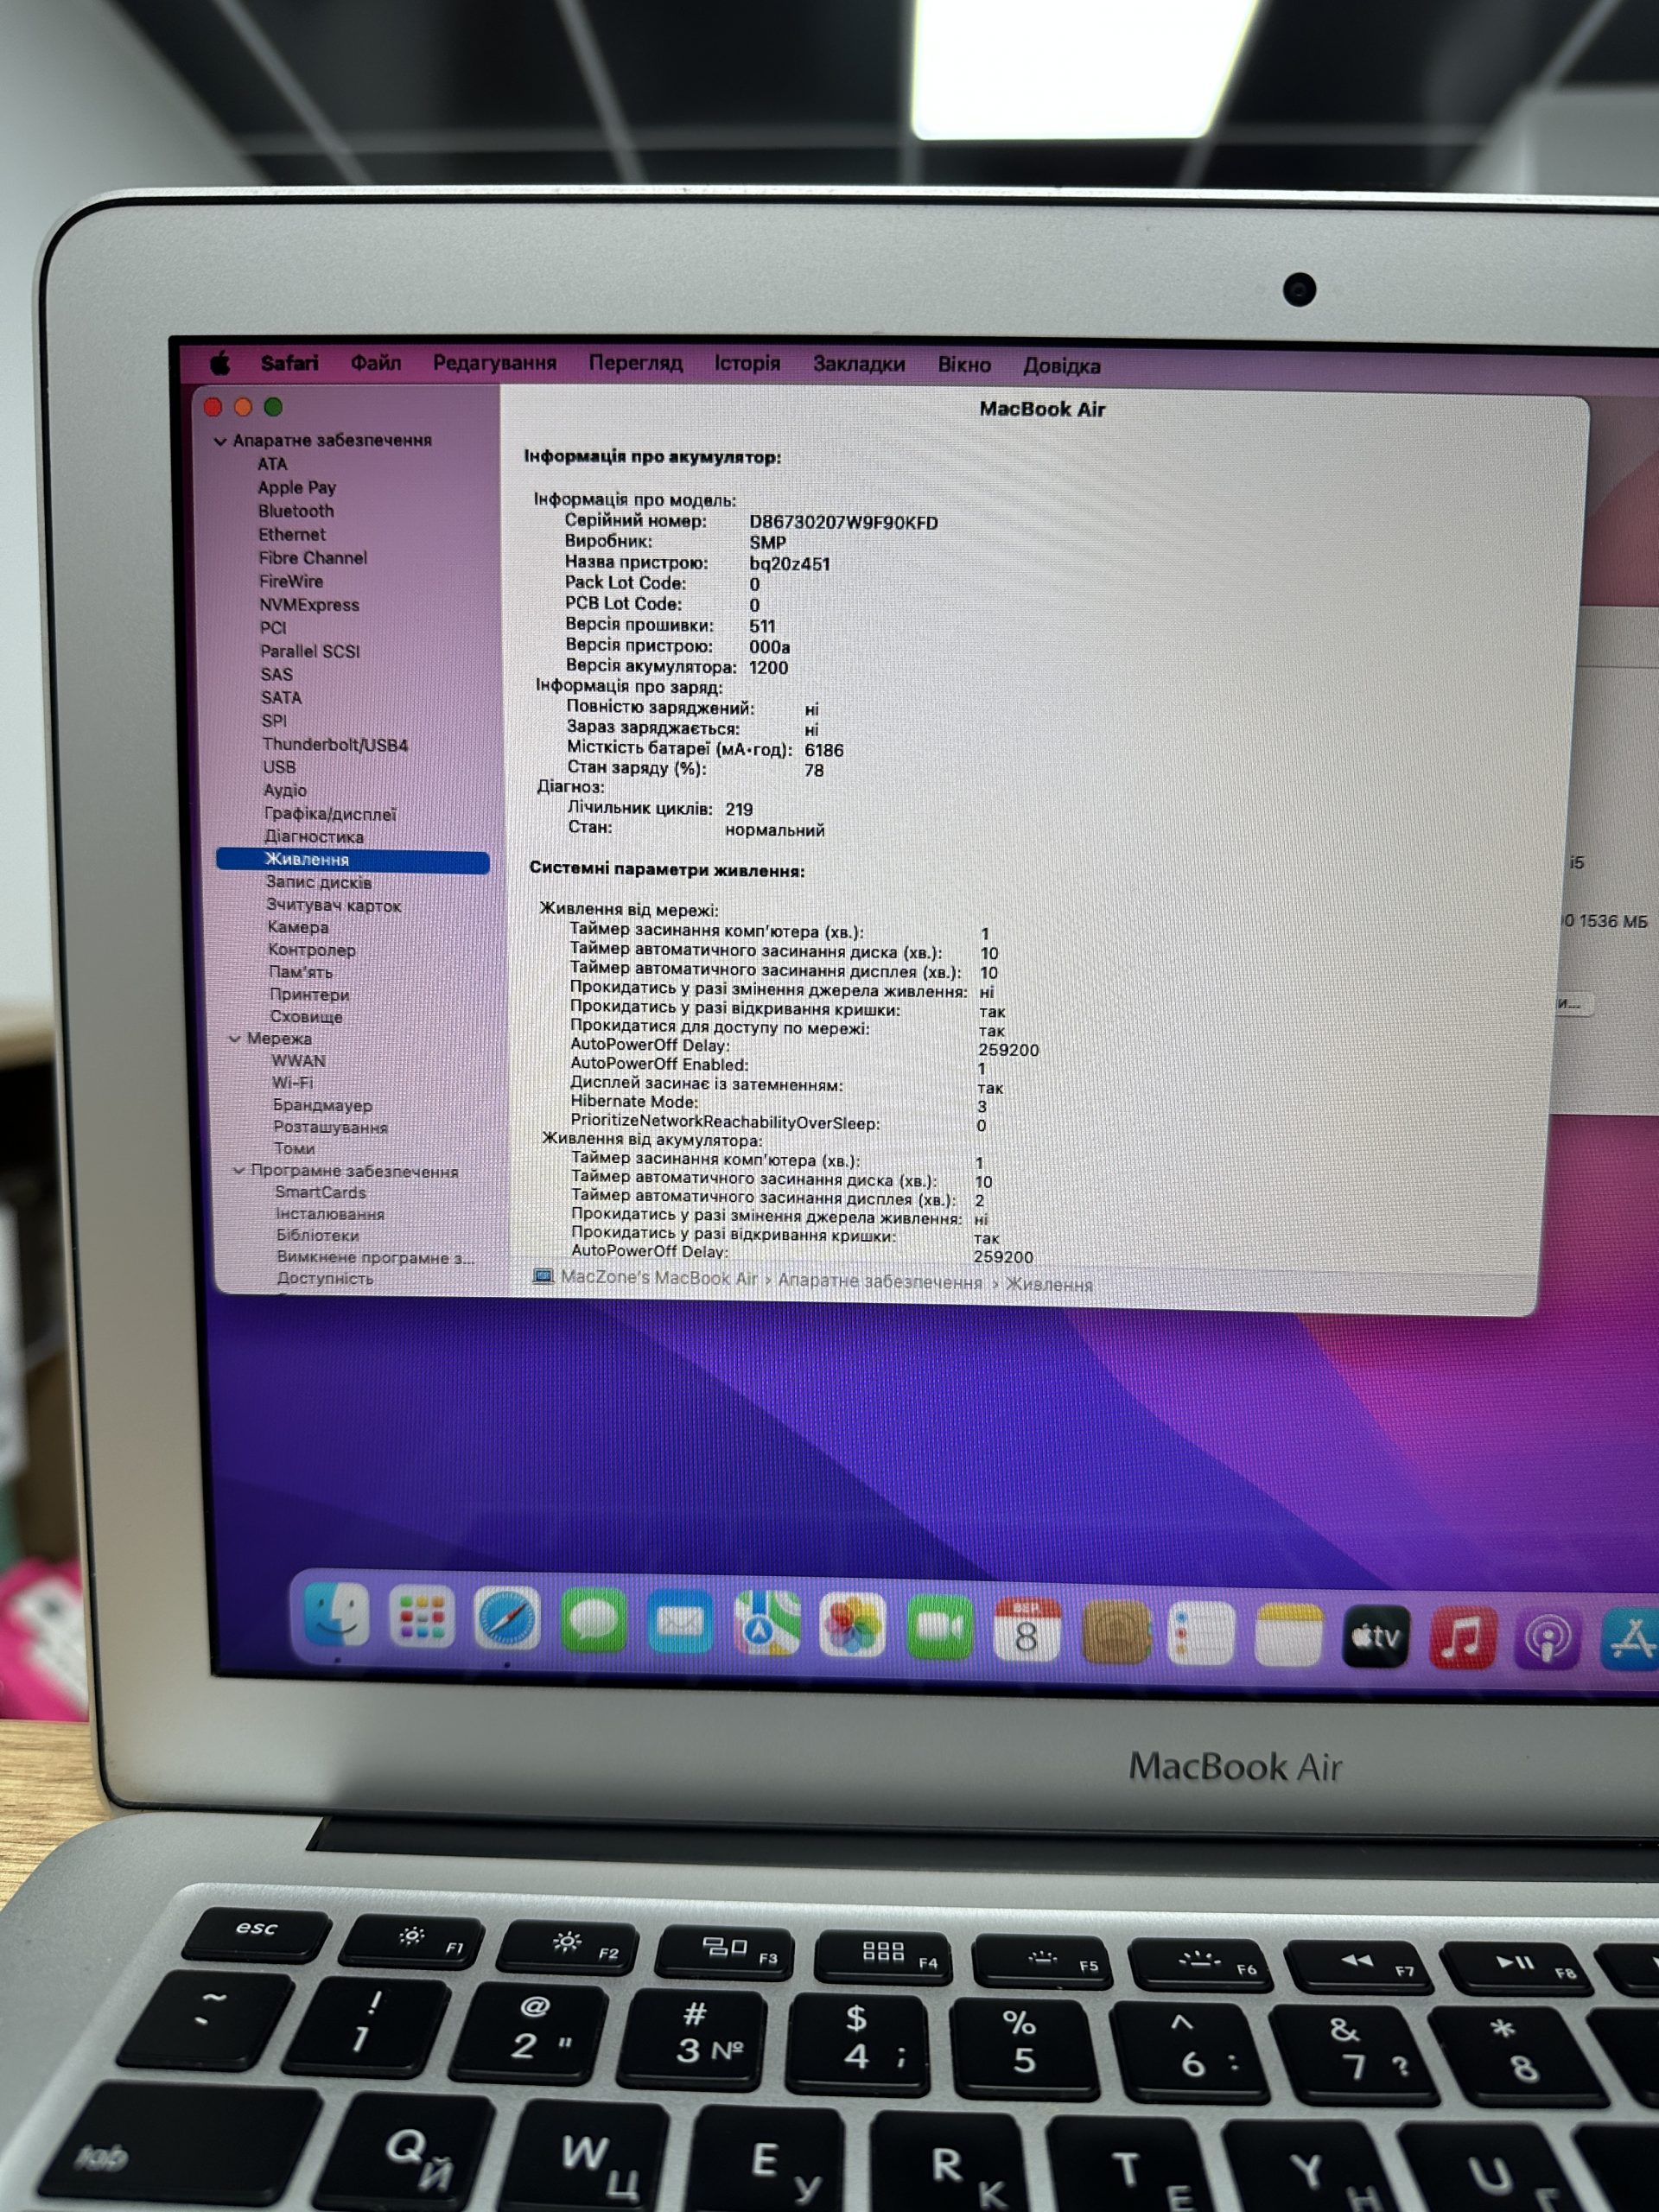The width and height of the screenshot is (1659, 2212).
Task: Launch FaceTime from the Dock
Action: (x=939, y=1627)
